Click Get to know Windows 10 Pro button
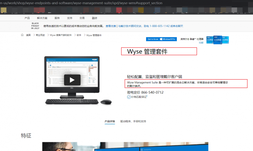The image size is (253, 151). pyautogui.click(x=161, y=39)
